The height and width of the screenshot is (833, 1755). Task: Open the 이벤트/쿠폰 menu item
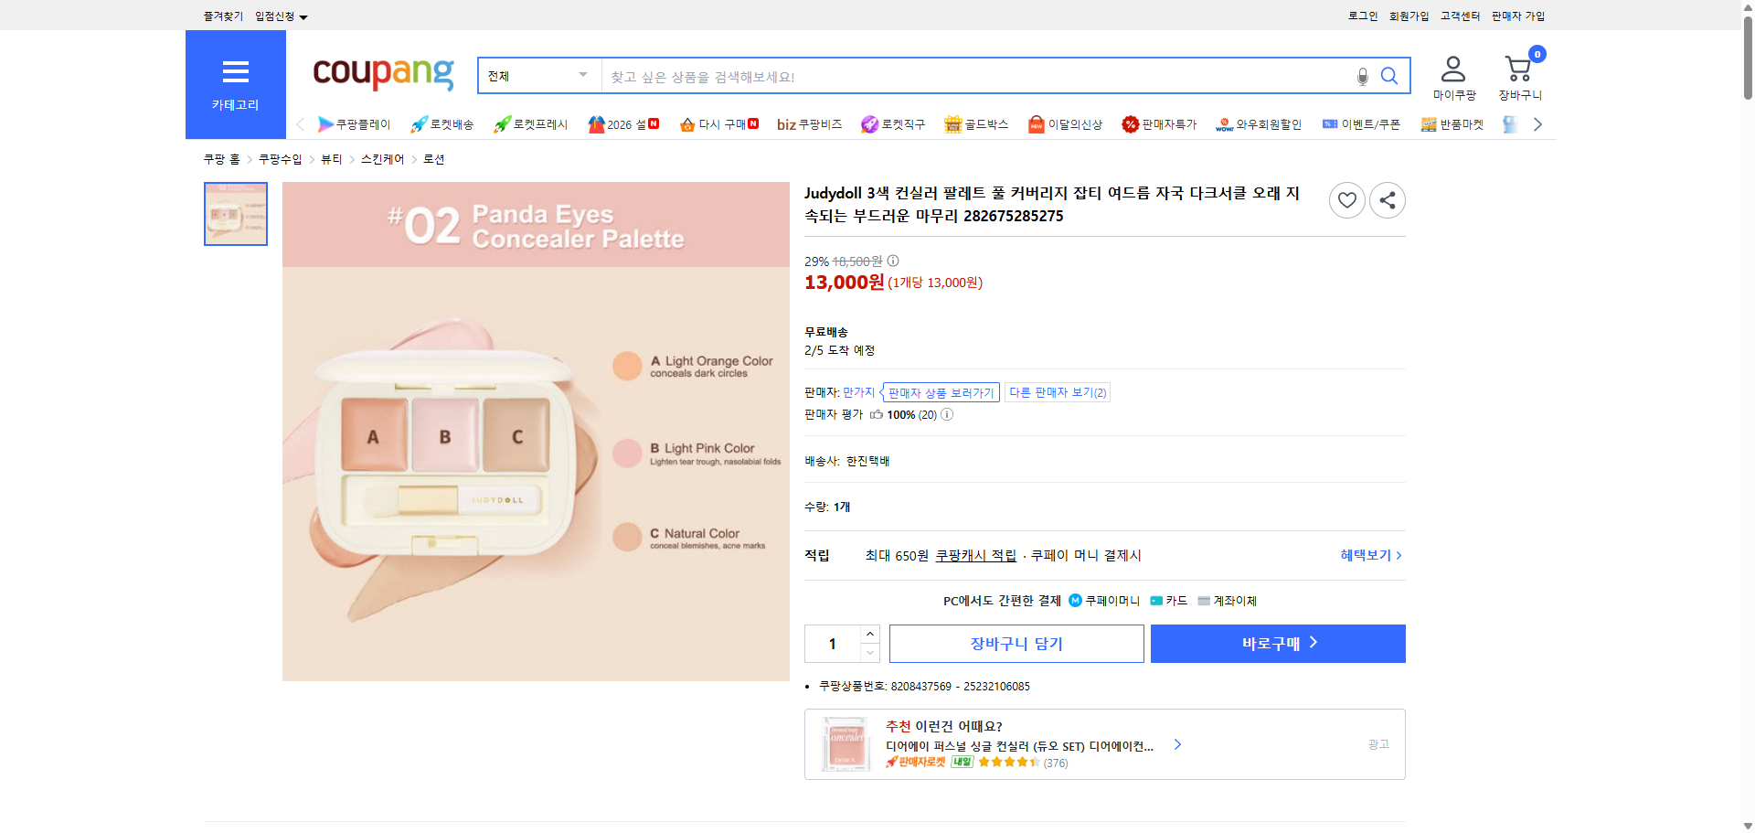click(x=1361, y=123)
